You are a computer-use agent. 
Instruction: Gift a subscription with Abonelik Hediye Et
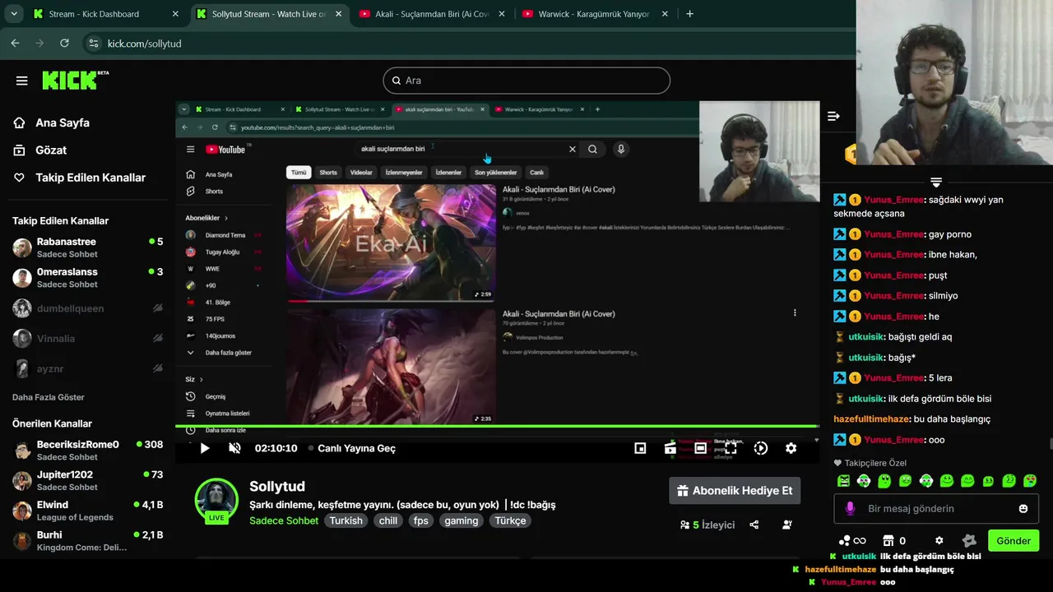(735, 491)
